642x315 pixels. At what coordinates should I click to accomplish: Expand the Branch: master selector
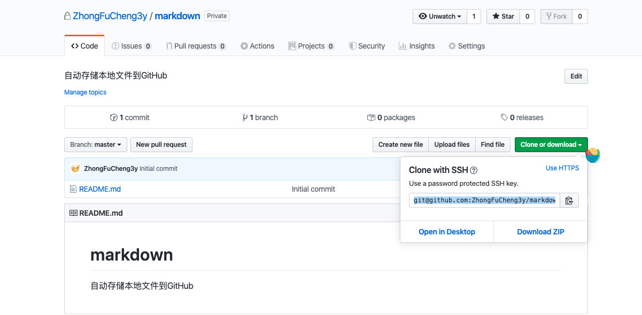tap(96, 145)
